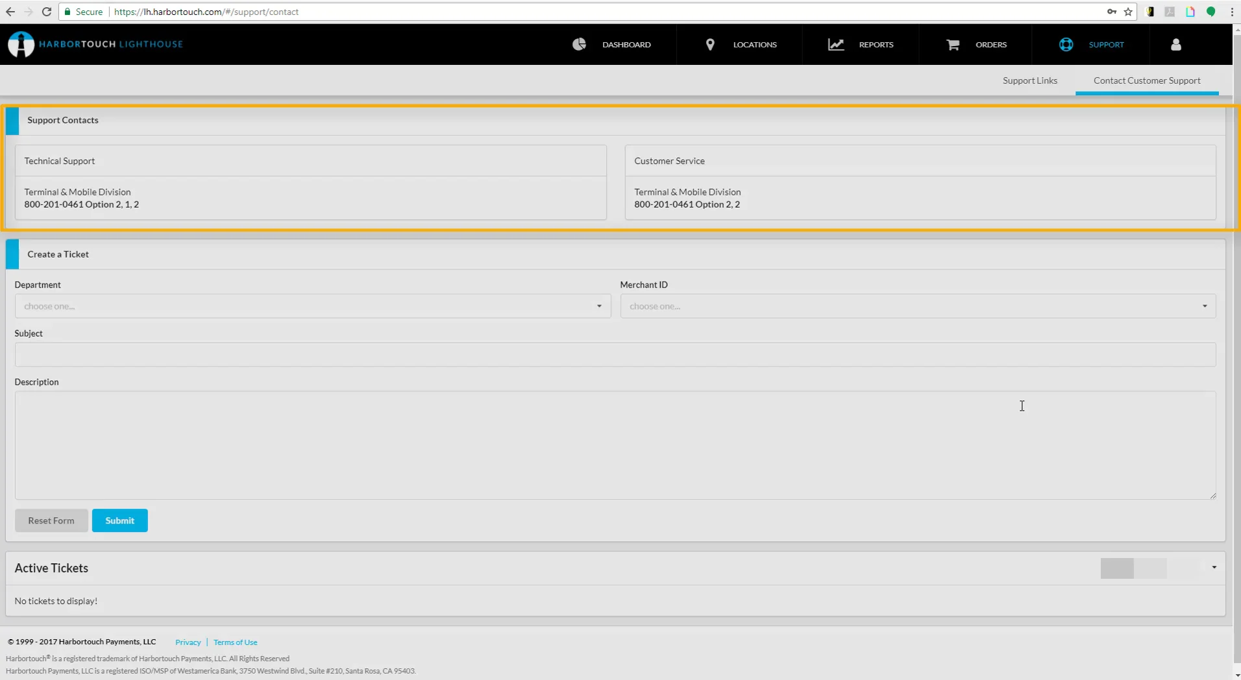Switch to Support Links tab
Image resolution: width=1241 pixels, height=680 pixels.
click(x=1029, y=80)
